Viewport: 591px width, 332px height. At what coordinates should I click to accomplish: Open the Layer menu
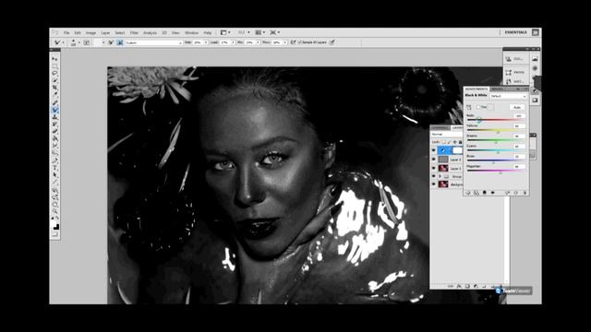105,33
